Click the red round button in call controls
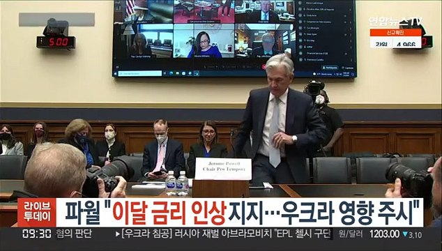 [264, 67]
